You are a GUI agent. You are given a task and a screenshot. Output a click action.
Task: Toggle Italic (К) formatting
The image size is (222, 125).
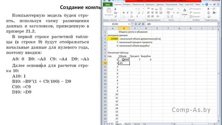128,13
